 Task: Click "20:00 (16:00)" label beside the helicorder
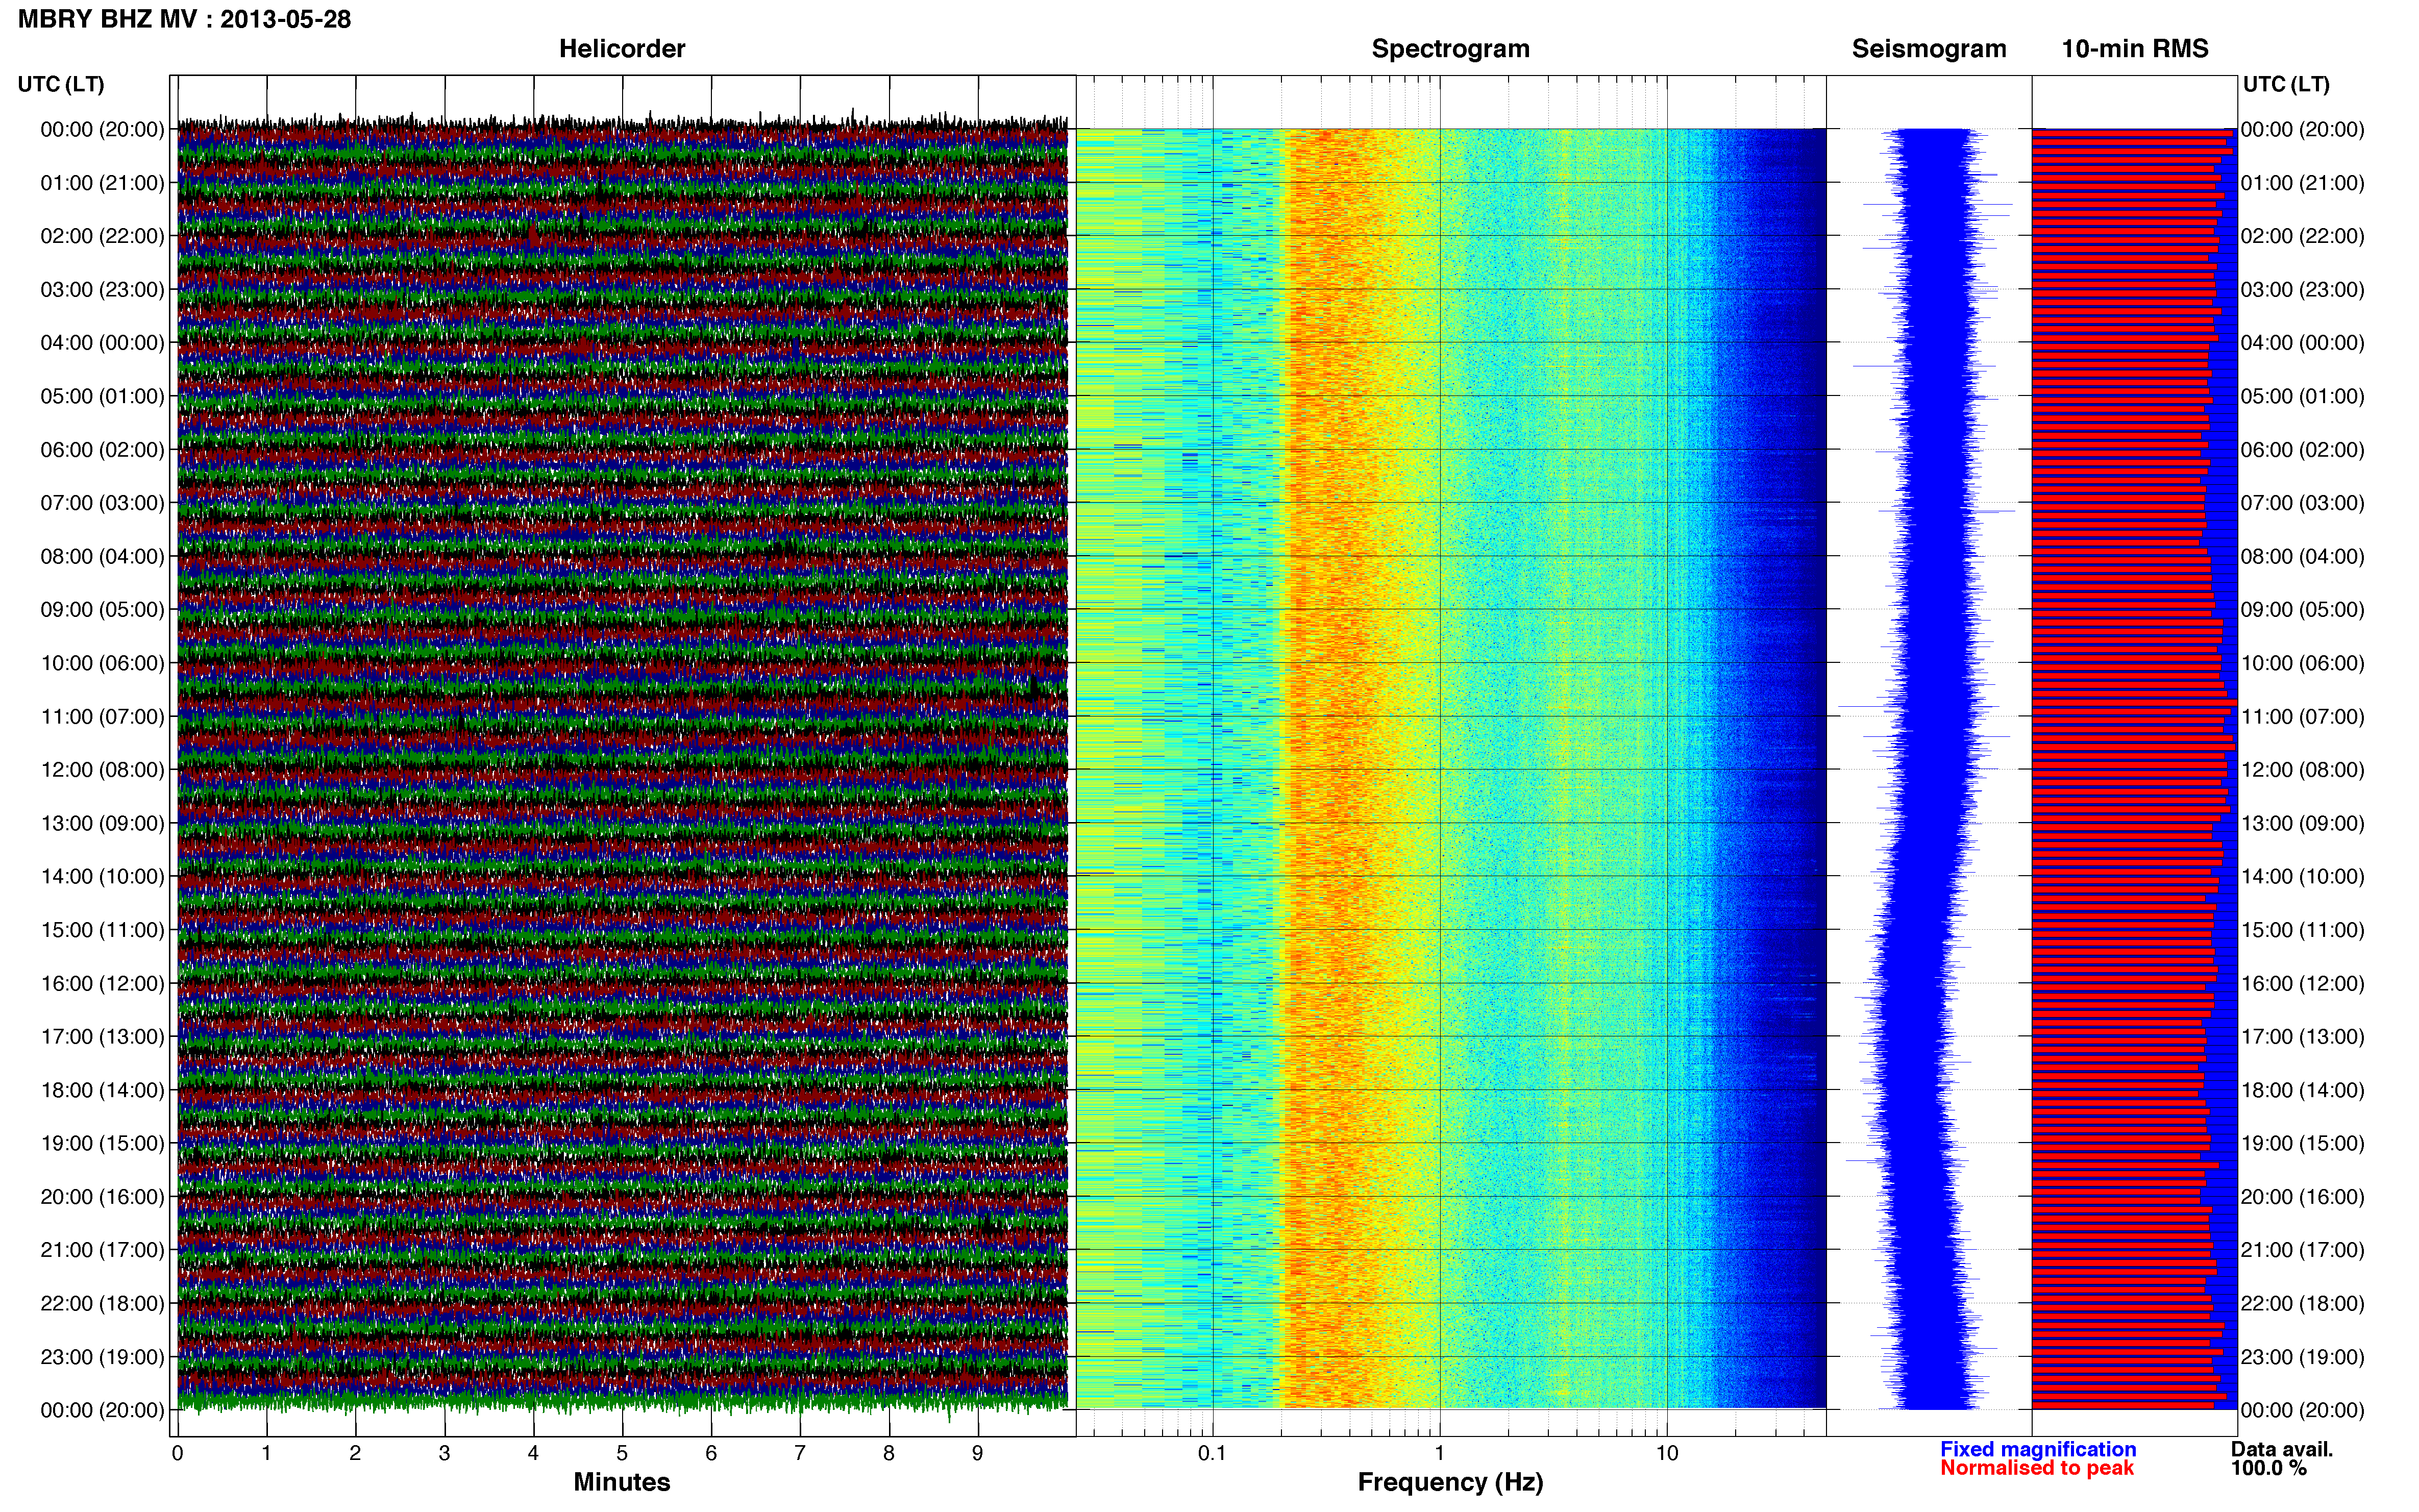pyautogui.click(x=102, y=1197)
